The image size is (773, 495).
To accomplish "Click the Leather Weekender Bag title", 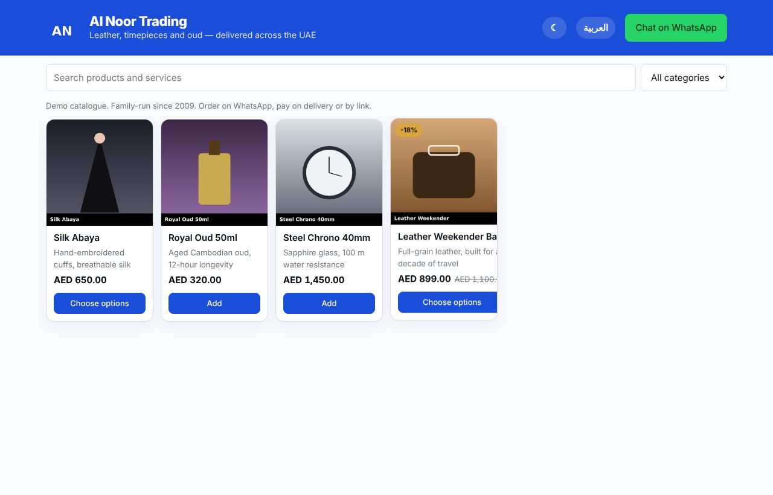I will (x=447, y=237).
